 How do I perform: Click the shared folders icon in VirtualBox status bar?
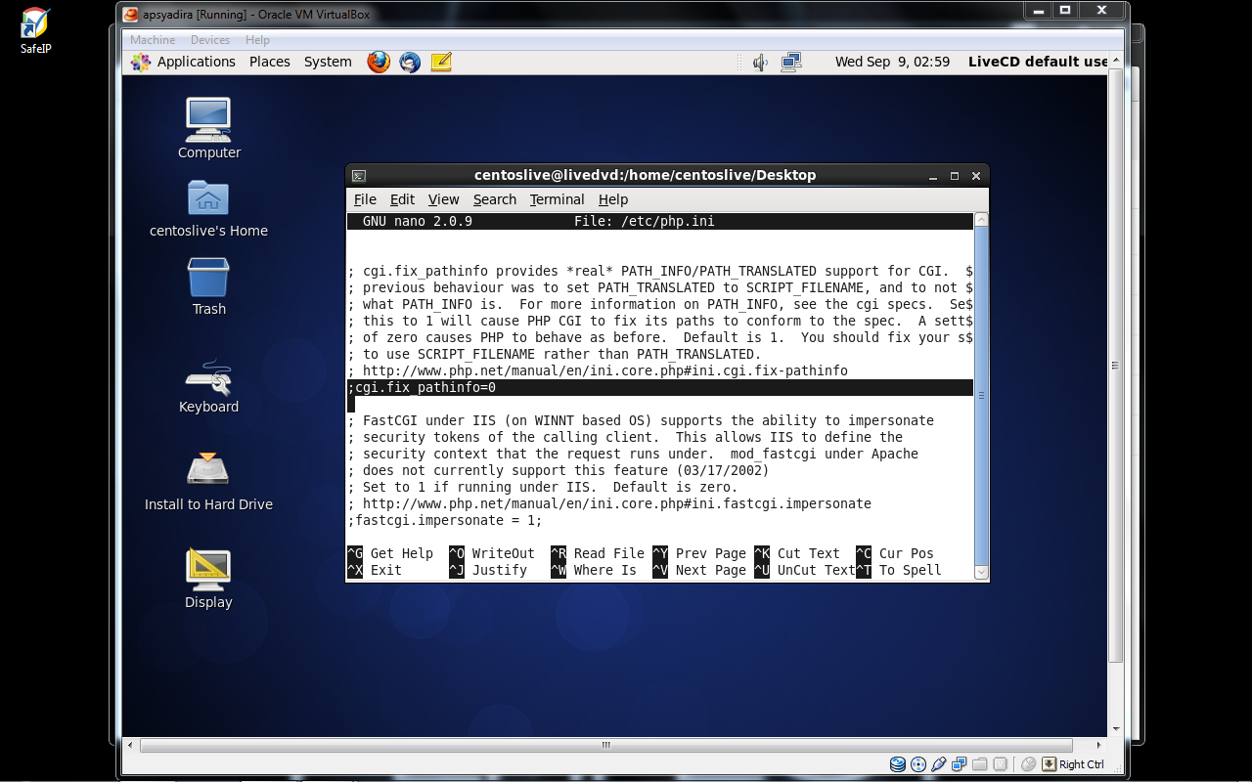click(981, 763)
